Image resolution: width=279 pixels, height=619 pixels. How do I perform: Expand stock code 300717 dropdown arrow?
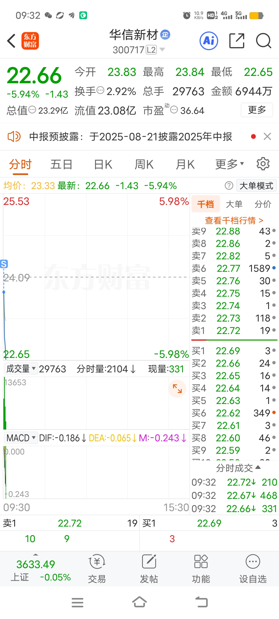[x=162, y=49]
